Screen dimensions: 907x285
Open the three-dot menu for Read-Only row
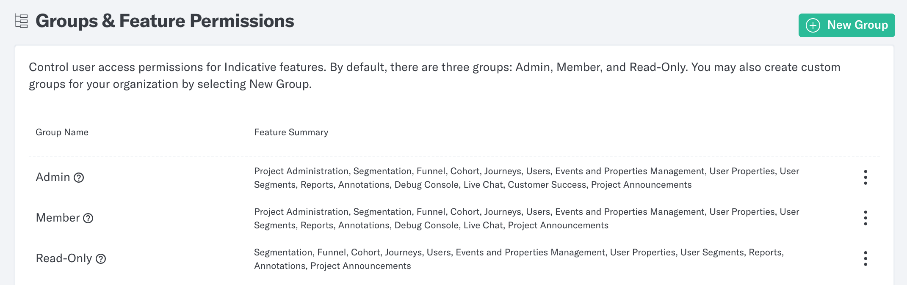[x=866, y=259]
